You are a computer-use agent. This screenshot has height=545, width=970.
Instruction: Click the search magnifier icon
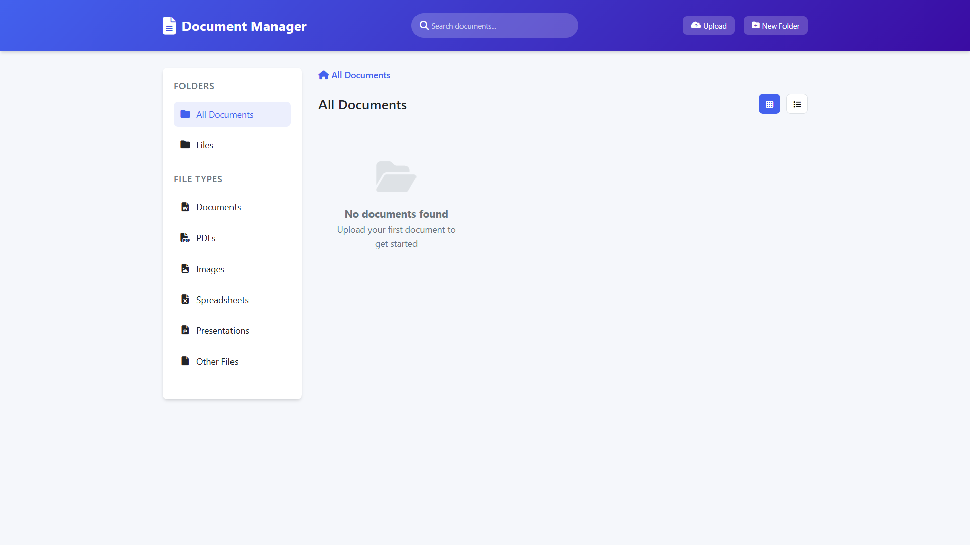coord(424,25)
